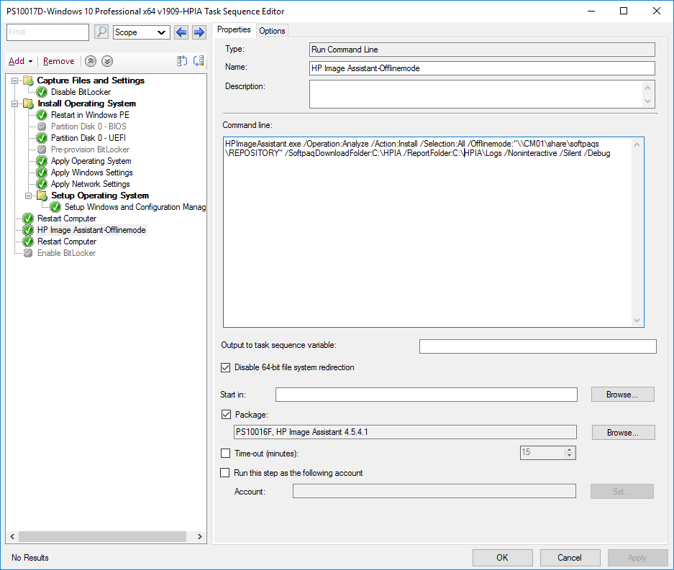This screenshot has height=570, width=674.
Task: Go to next search result arrow
Action: pos(199,32)
